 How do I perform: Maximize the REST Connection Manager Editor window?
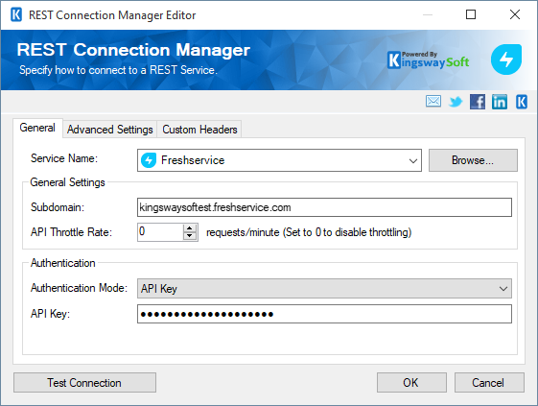471,14
